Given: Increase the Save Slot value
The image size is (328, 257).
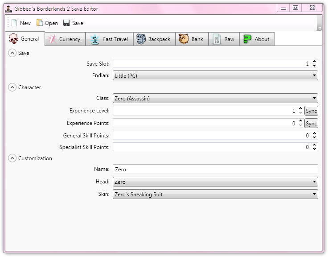Looking at the screenshot, I should coord(314,62).
